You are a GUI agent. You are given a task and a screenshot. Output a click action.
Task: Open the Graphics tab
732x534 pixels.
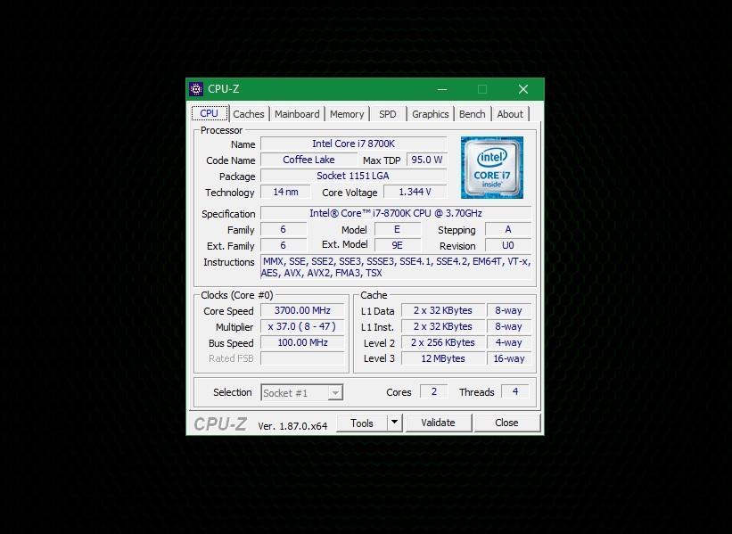point(430,114)
